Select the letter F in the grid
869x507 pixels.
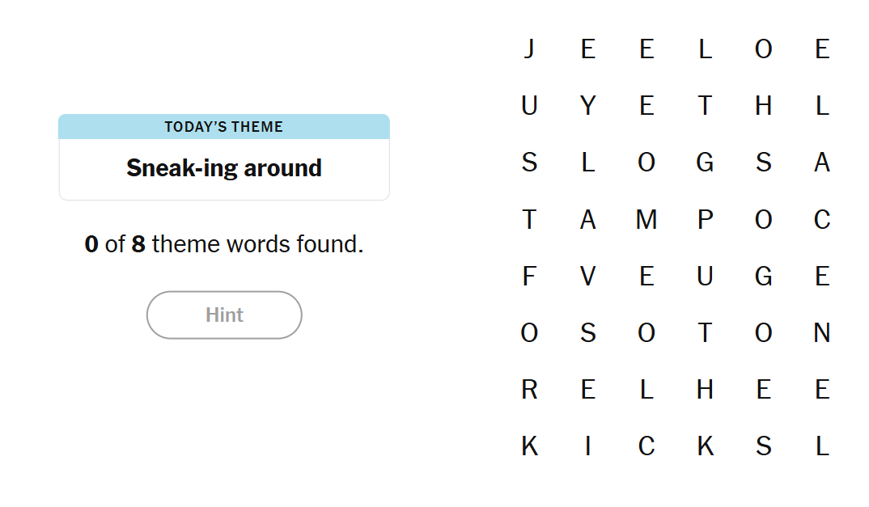(x=529, y=277)
